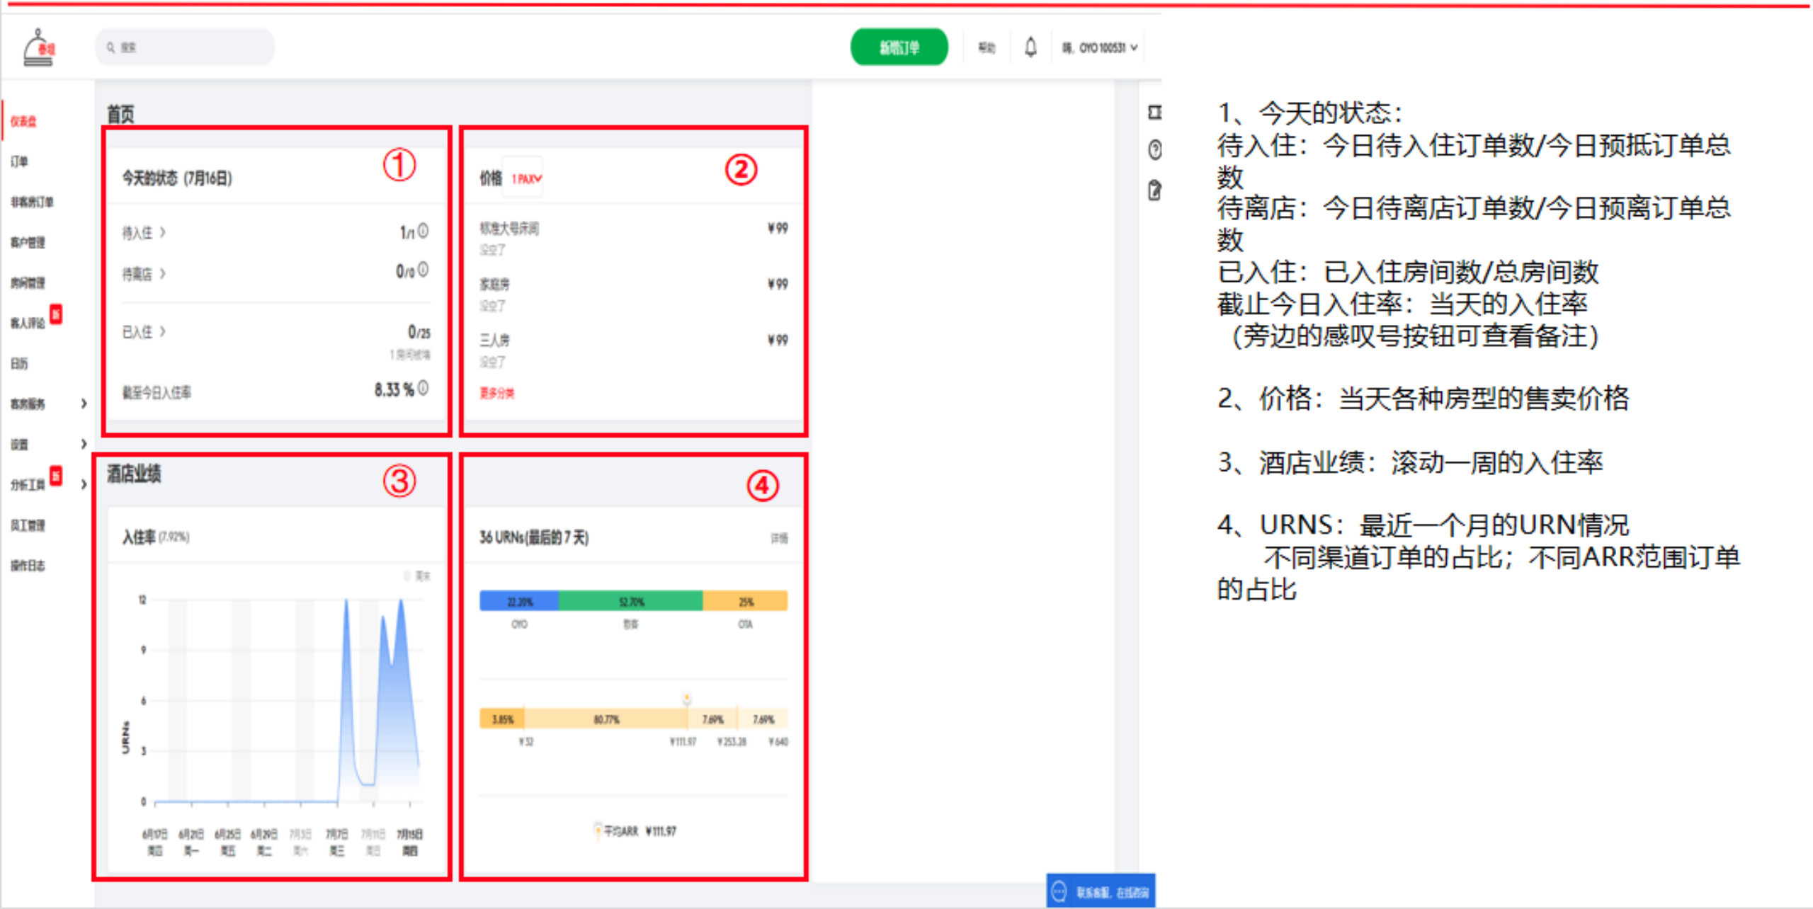Image resolution: width=1813 pixels, height=909 pixels.
Task: Click the green segment of URN channel bar
Action: [630, 601]
